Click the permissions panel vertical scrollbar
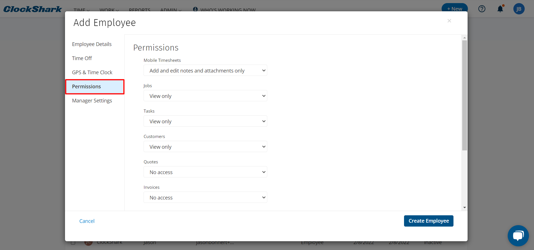This screenshot has height=250, width=534. click(464, 95)
